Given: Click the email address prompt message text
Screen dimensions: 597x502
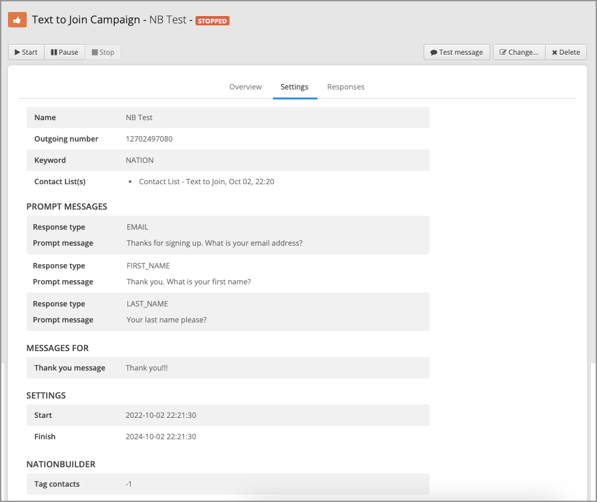Looking at the screenshot, I should (x=215, y=243).
